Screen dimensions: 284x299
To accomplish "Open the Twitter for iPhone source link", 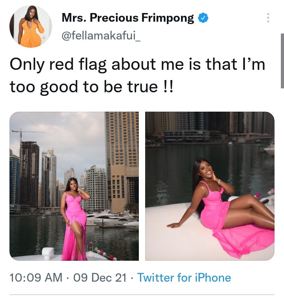I will click(184, 277).
